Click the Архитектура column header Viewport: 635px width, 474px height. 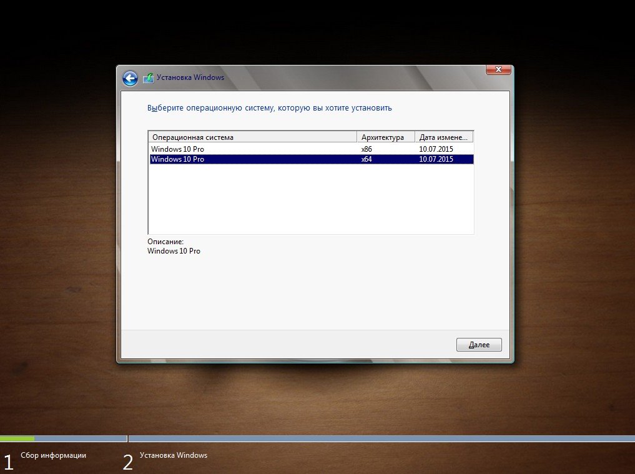pyautogui.click(x=386, y=137)
